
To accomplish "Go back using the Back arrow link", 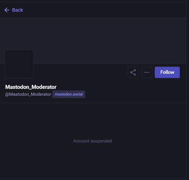I will (x=14, y=10).
